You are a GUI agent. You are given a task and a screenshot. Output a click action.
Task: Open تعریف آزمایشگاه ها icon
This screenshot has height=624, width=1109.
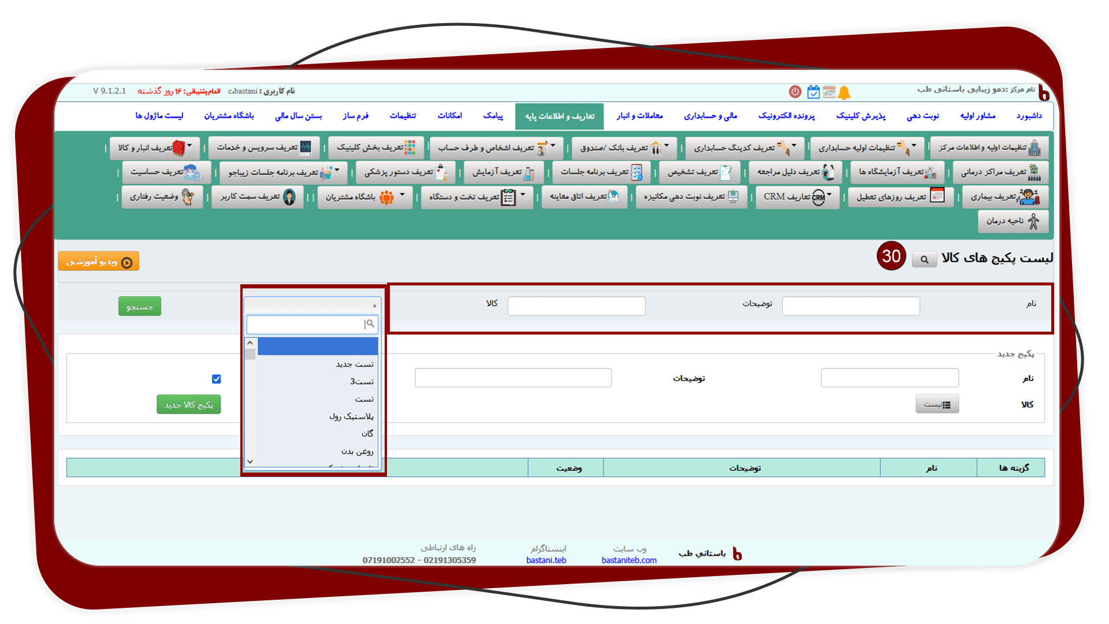coord(931,172)
